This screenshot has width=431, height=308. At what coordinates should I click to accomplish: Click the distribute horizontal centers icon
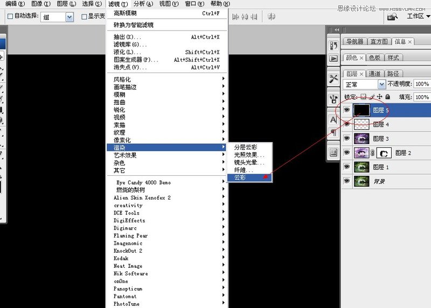(245, 17)
